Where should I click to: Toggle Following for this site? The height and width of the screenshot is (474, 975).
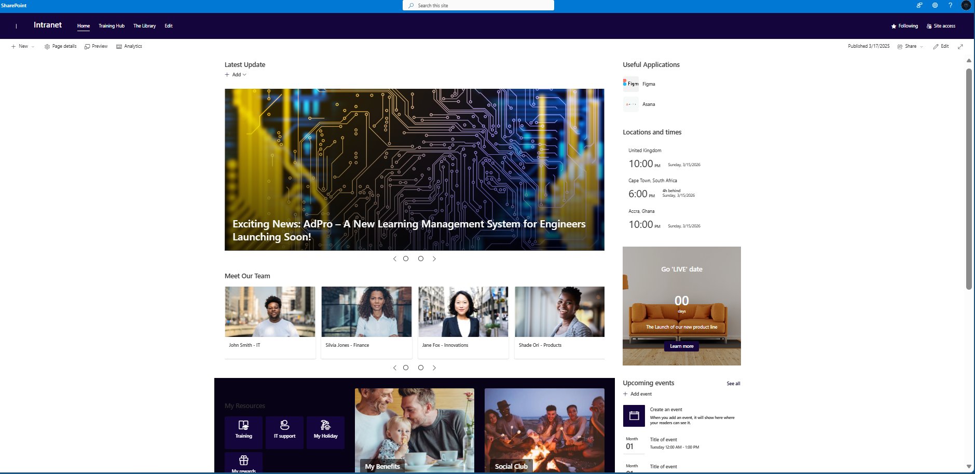coord(904,25)
